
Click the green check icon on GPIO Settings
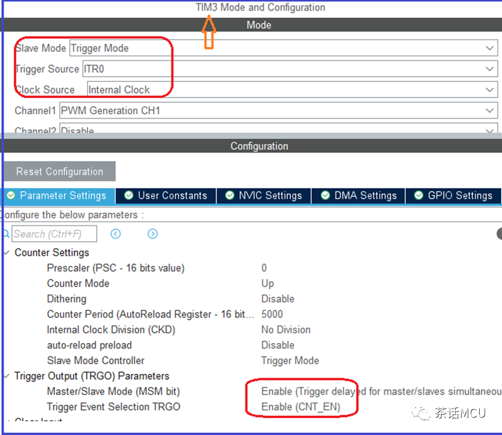coord(419,196)
